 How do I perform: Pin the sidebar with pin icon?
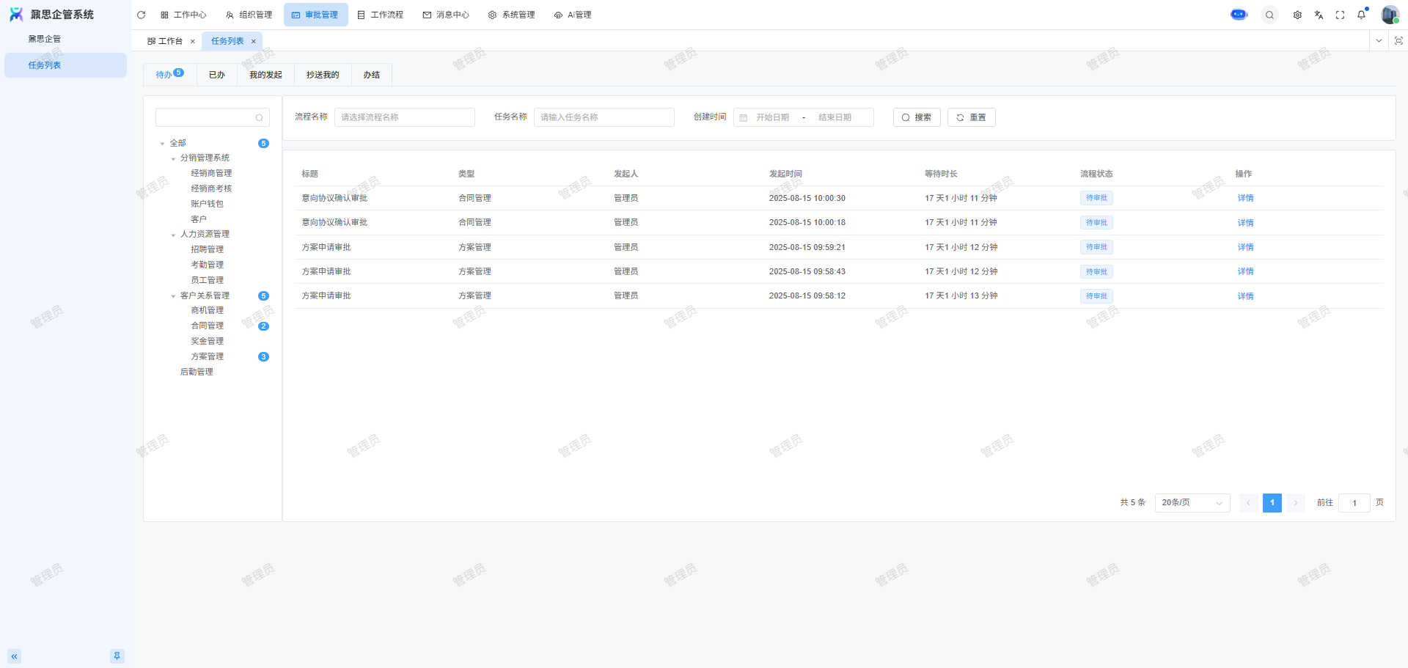(117, 656)
